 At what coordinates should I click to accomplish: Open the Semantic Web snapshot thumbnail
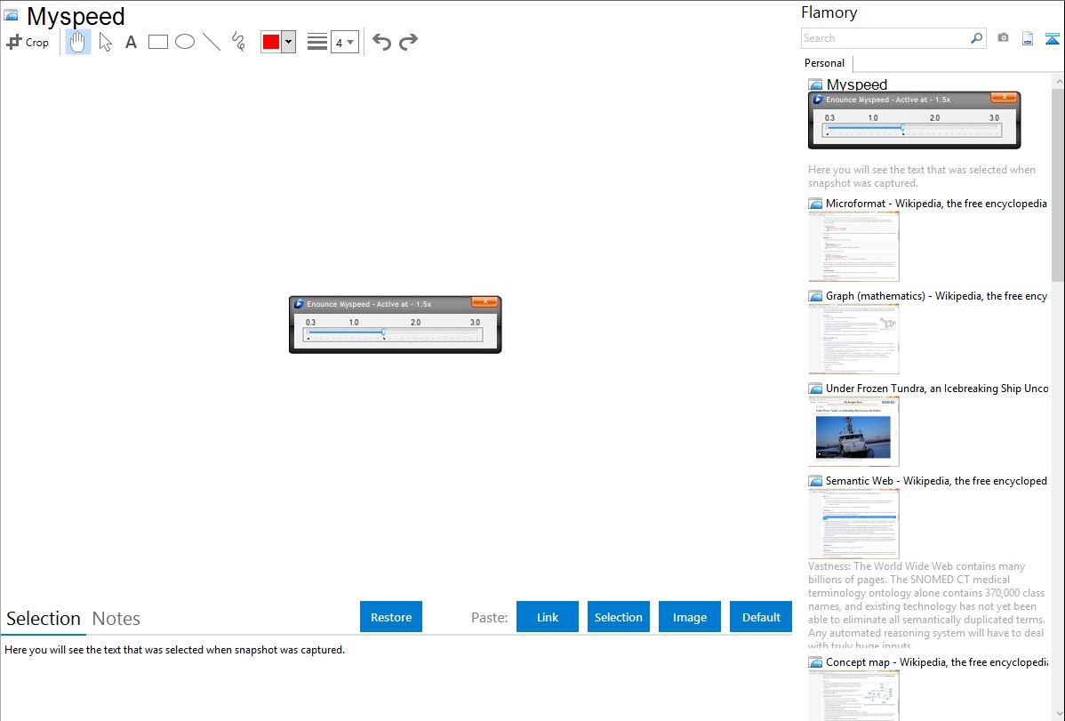(x=853, y=524)
